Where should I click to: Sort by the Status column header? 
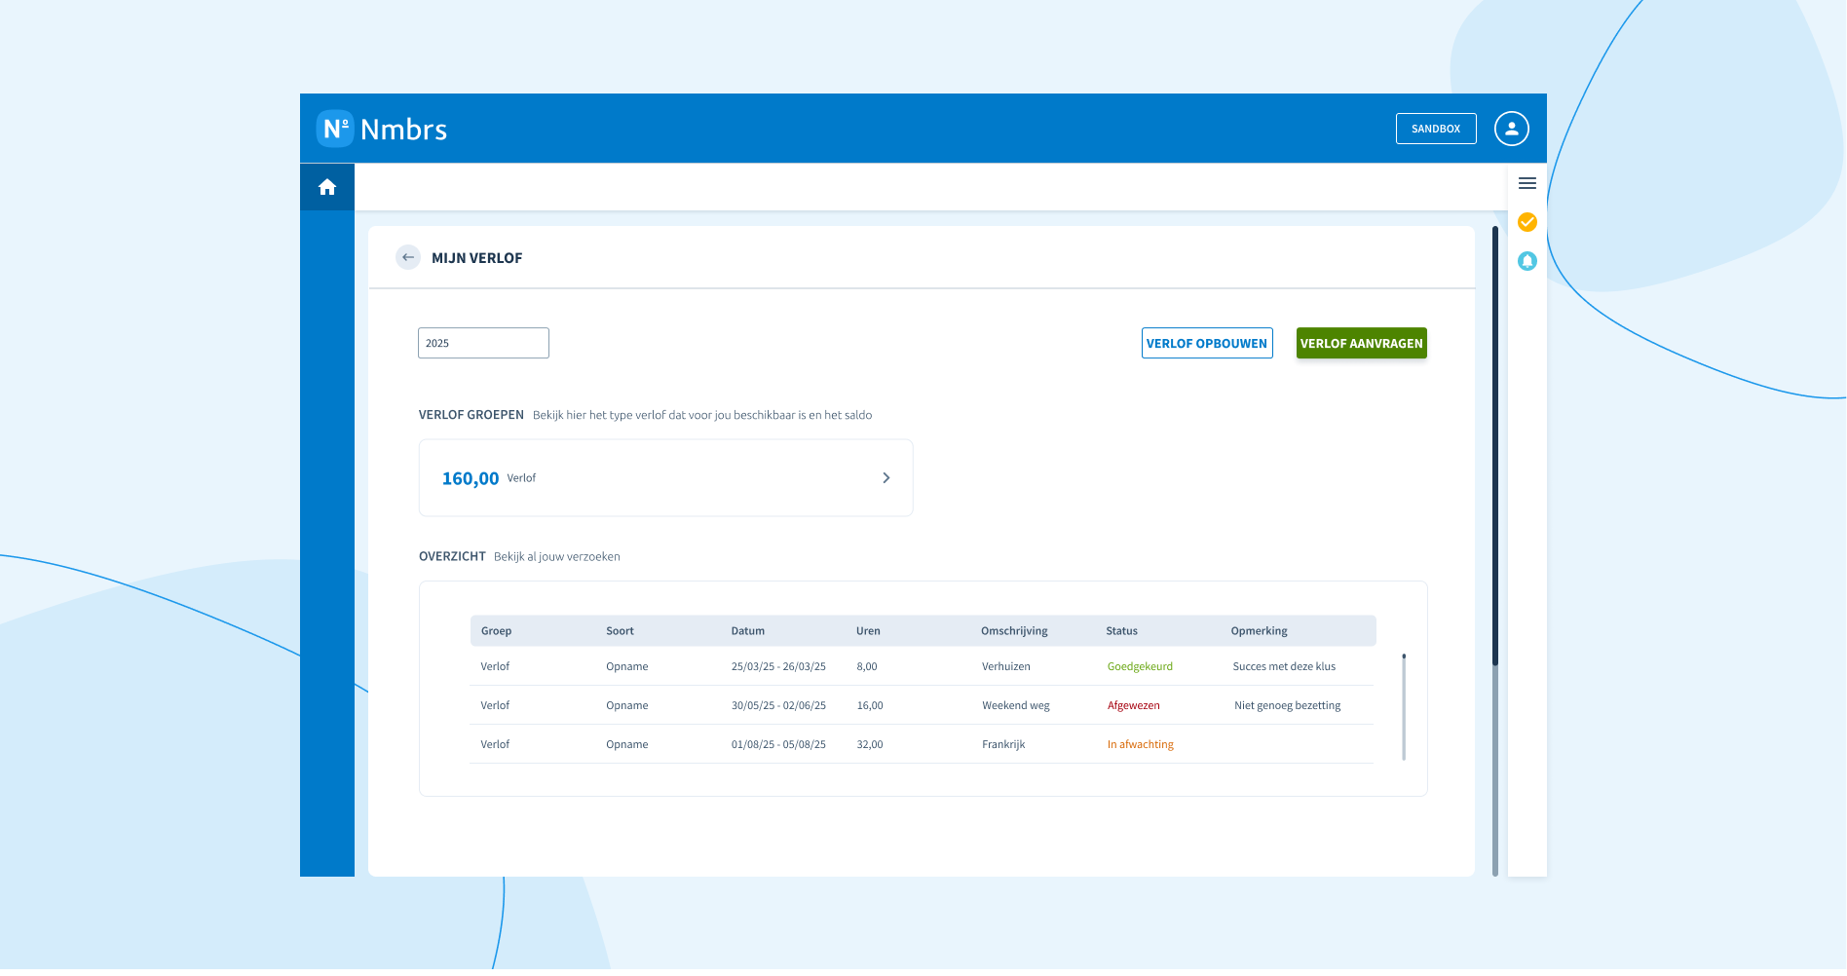pos(1122,631)
